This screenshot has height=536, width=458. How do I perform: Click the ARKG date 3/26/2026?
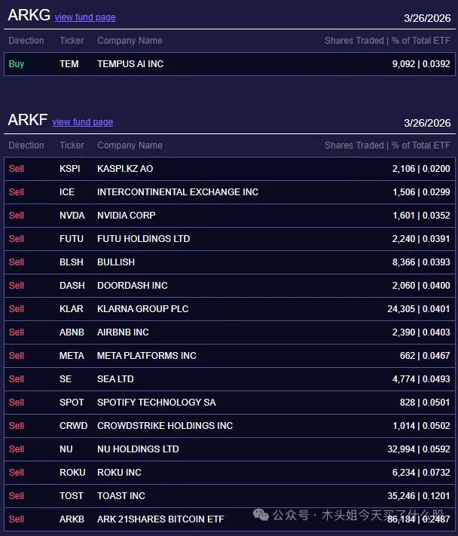click(427, 18)
